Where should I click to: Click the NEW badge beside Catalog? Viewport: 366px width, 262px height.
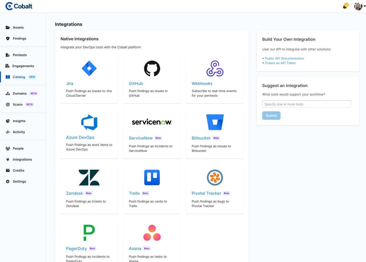click(32, 77)
